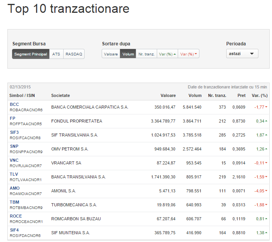Open the SIF4 symbol link

point(14,230)
